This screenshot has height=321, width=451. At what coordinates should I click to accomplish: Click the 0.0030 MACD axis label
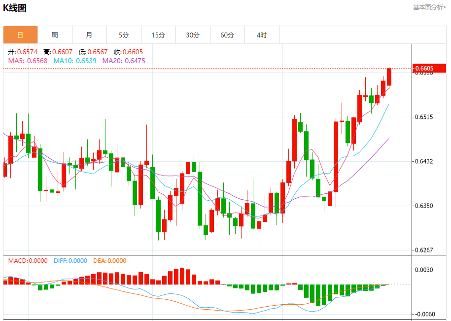pos(424,270)
